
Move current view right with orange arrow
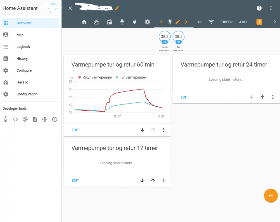click(185, 22)
